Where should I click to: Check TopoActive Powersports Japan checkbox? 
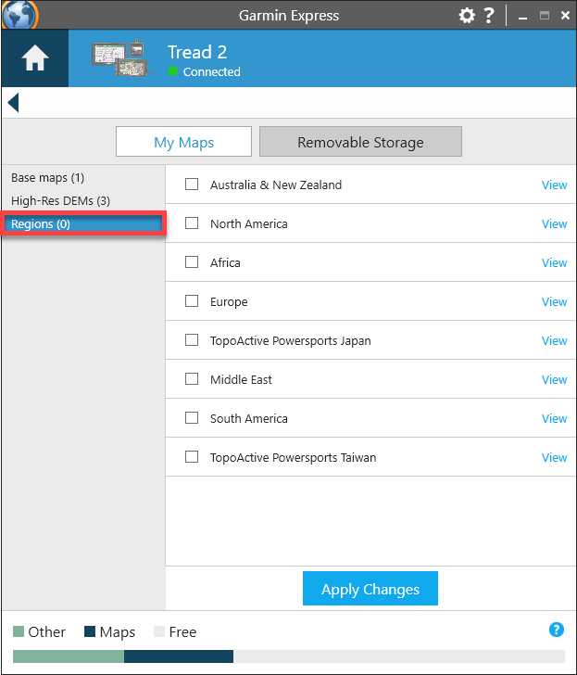(192, 340)
